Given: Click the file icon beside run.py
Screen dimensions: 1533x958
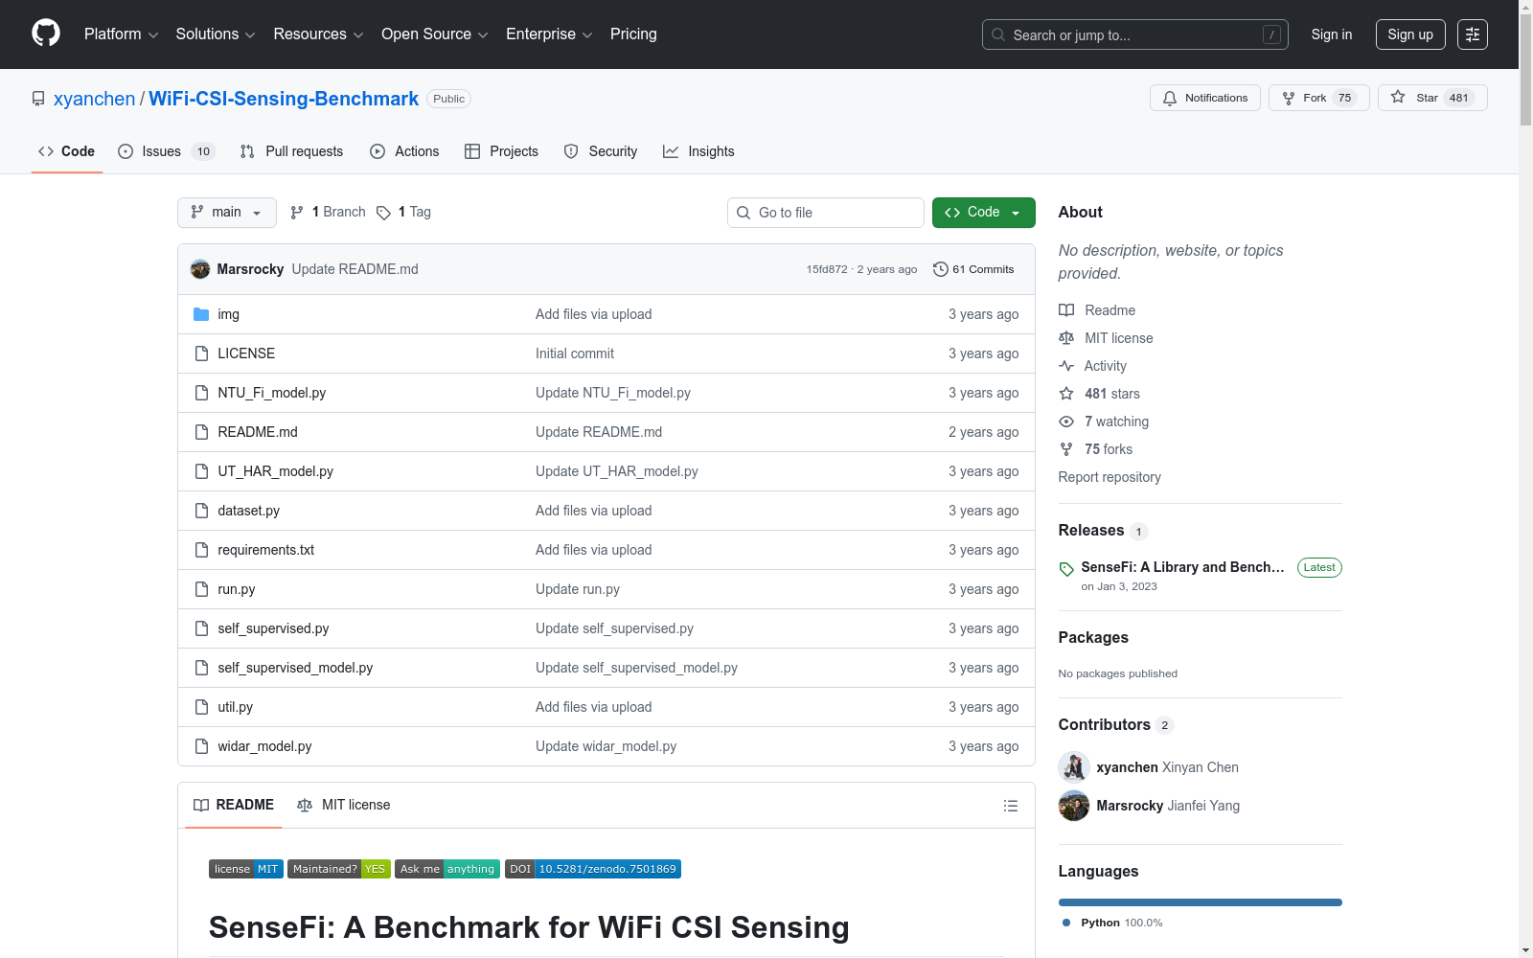Looking at the screenshot, I should 201,589.
